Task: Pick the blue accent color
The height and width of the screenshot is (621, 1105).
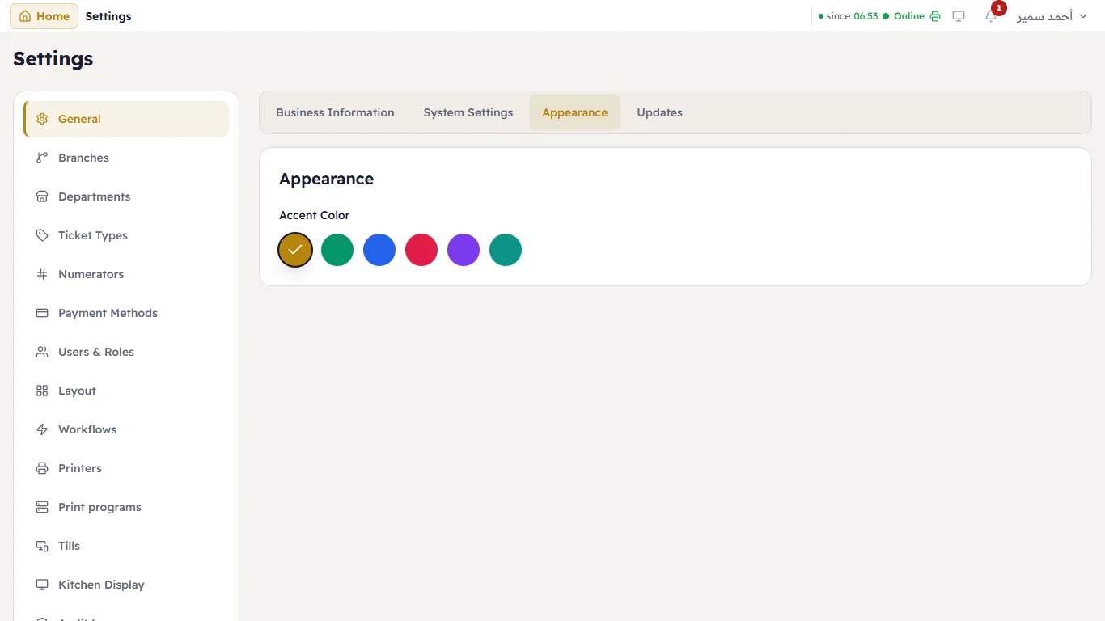Action: click(379, 250)
